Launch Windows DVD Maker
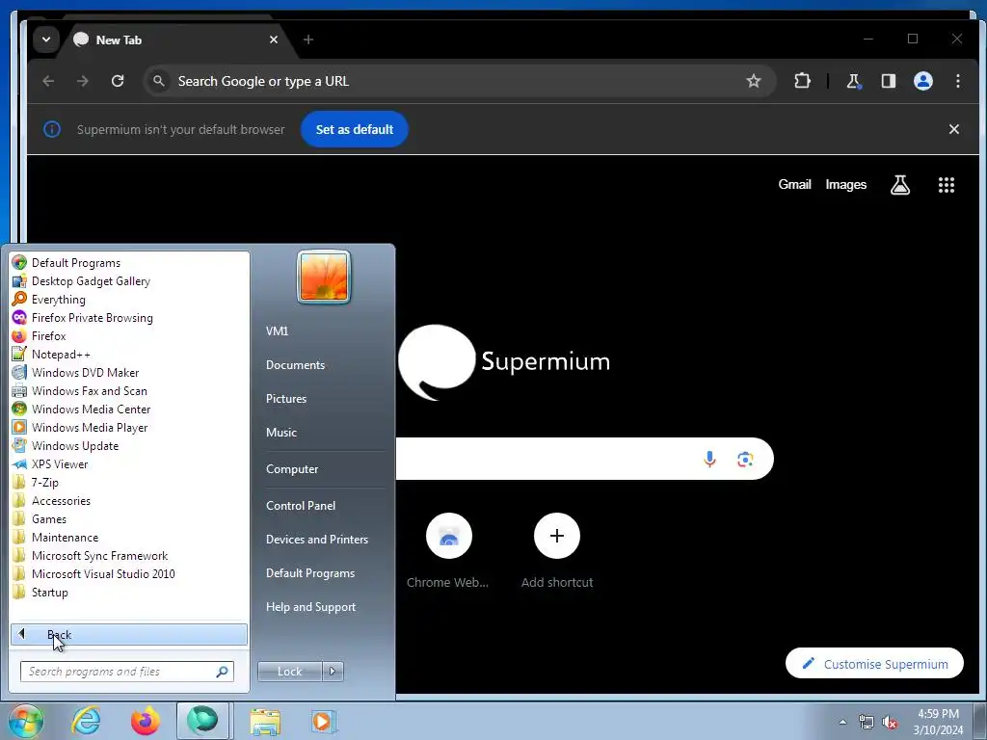Screen dimensions: 987x740 pyautogui.click(x=129, y=372)
